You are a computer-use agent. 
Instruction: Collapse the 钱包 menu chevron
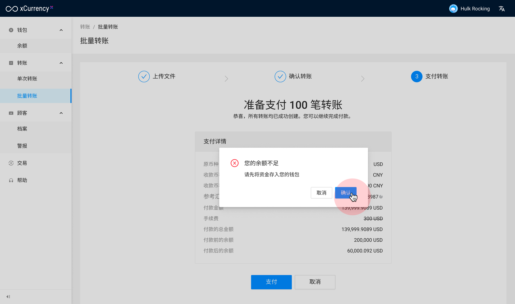tap(61, 30)
